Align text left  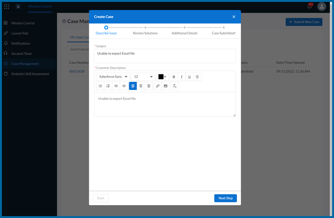133,86
